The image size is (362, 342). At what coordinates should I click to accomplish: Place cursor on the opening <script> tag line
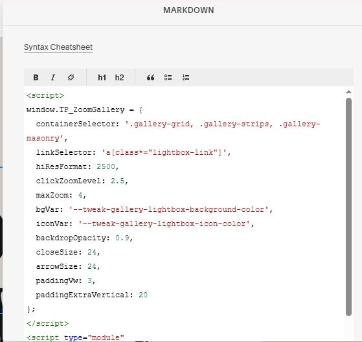[45, 95]
